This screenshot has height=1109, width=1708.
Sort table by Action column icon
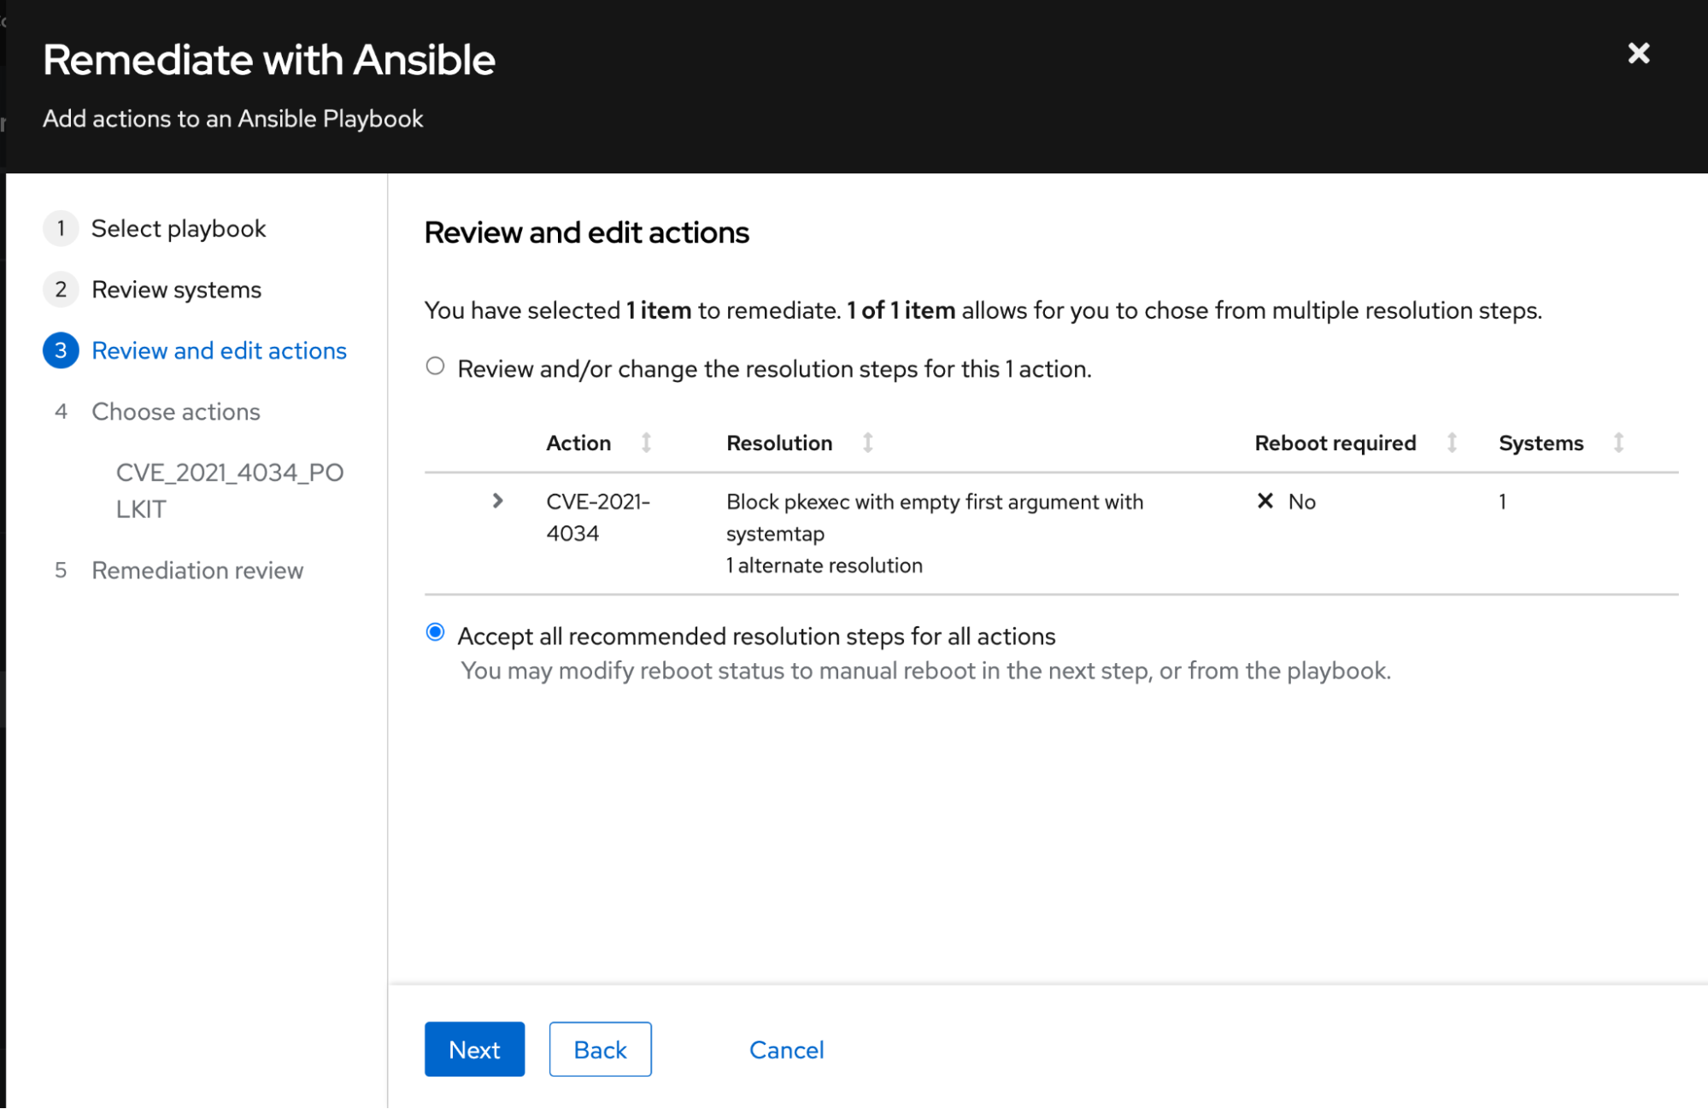point(646,443)
